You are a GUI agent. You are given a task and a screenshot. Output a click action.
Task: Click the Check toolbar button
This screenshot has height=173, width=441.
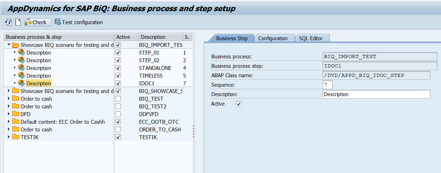coord(37,22)
